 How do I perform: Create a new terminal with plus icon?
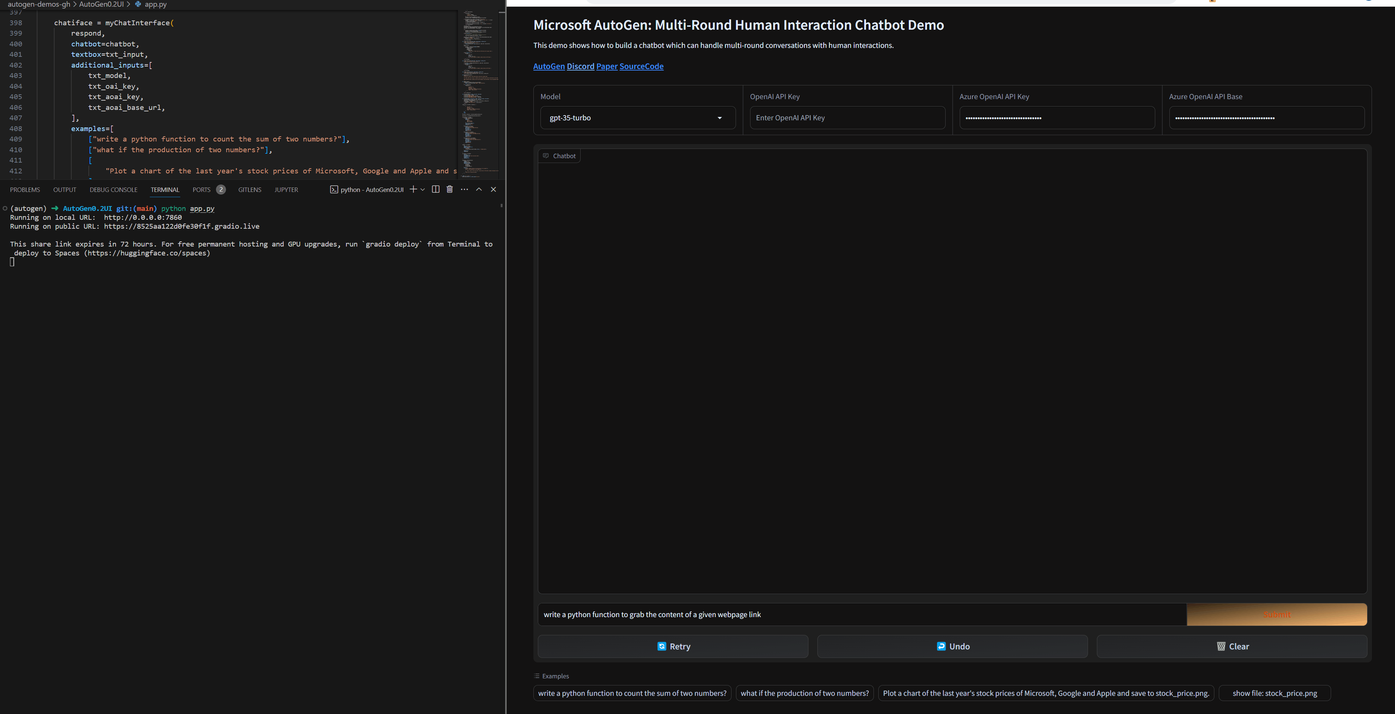[413, 189]
